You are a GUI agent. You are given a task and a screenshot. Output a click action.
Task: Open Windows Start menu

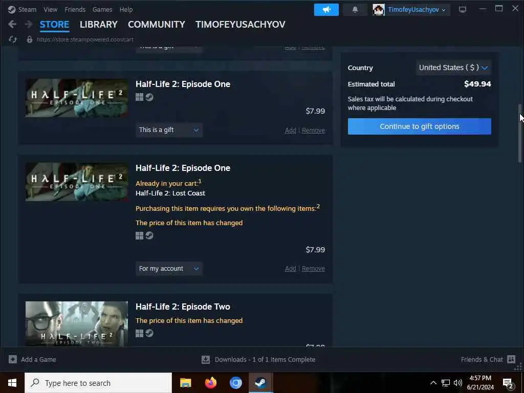pos(12,383)
